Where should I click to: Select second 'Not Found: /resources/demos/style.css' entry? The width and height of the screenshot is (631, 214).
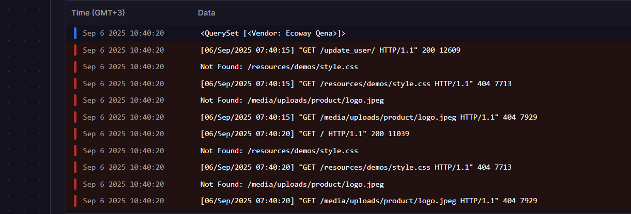pos(279,151)
